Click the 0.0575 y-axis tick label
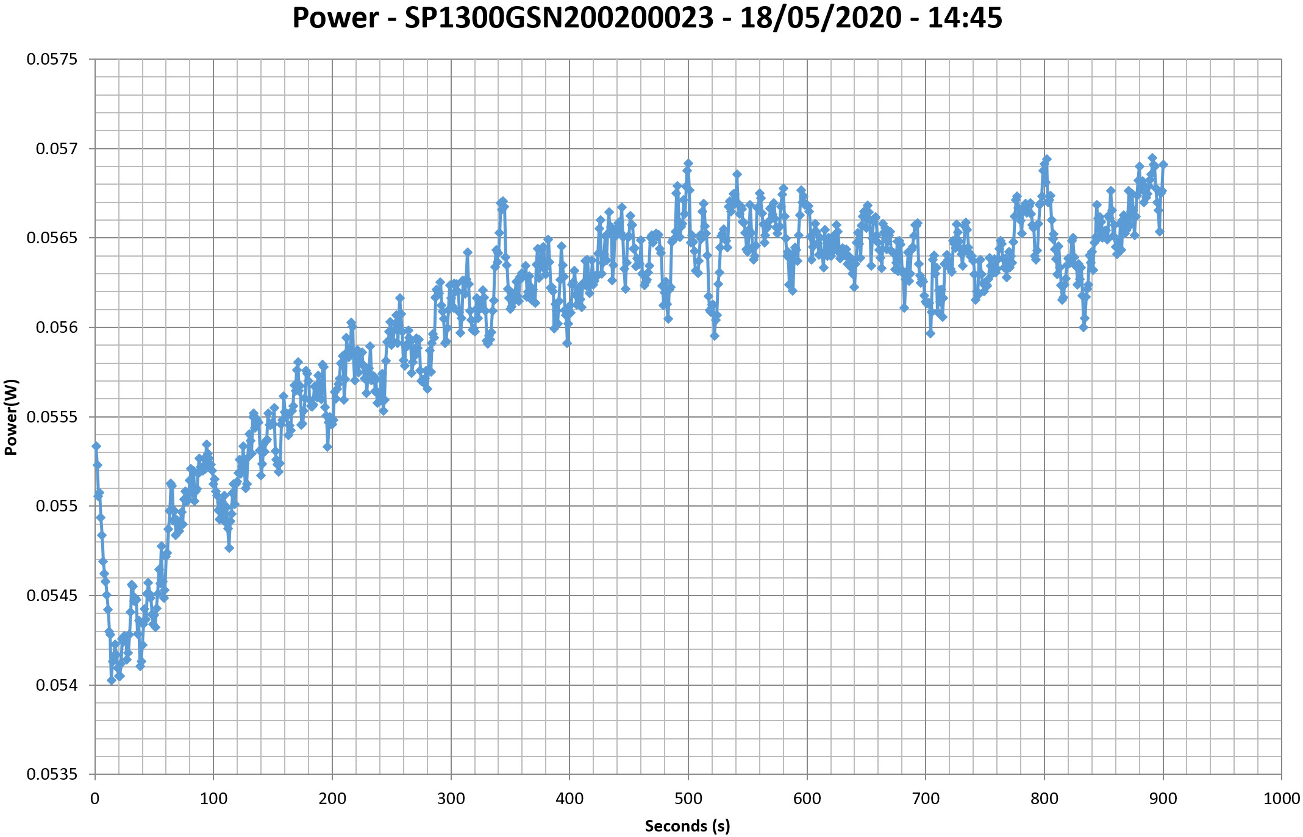Screen dimensions: 1303x837 52,60
